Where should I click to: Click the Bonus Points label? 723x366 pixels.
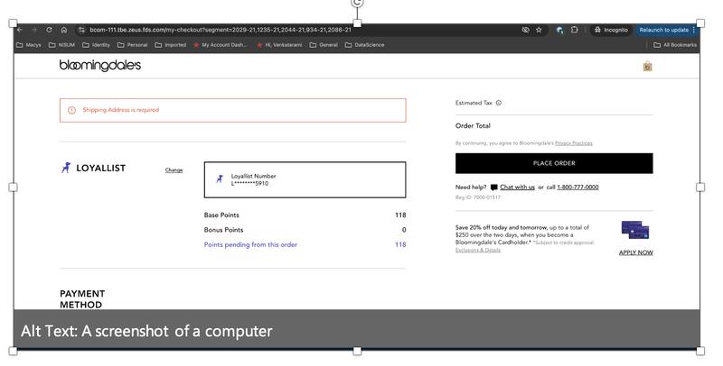pos(223,230)
